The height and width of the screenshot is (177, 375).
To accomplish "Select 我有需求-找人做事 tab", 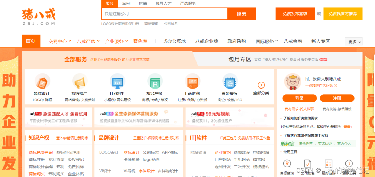I will click(299, 109).
